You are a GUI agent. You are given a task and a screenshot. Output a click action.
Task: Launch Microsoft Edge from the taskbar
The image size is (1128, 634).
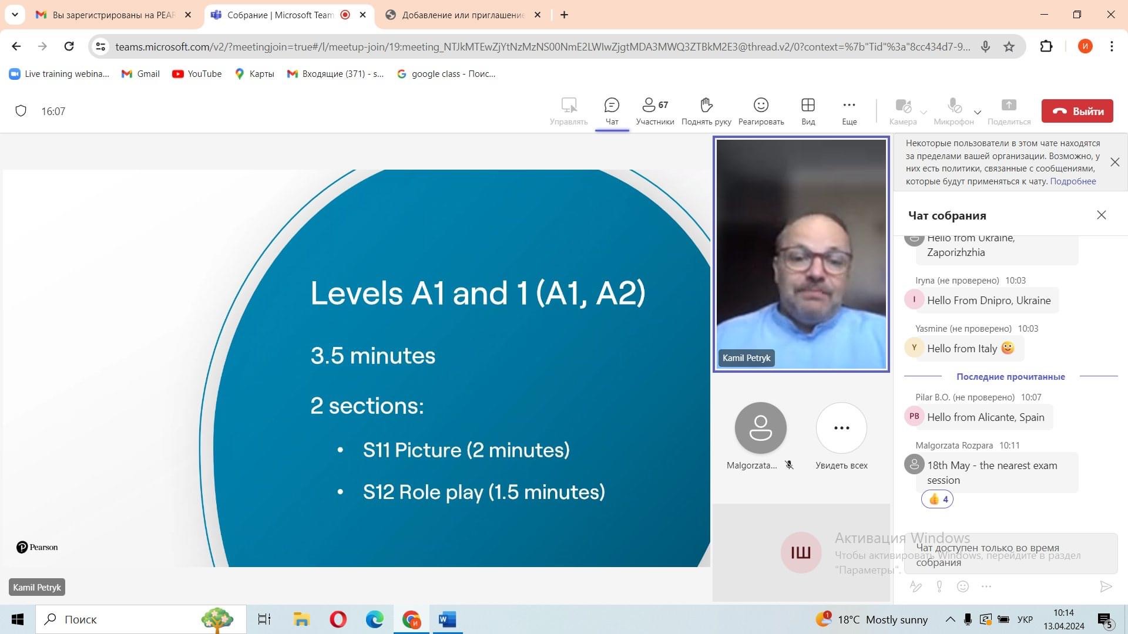(375, 619)
